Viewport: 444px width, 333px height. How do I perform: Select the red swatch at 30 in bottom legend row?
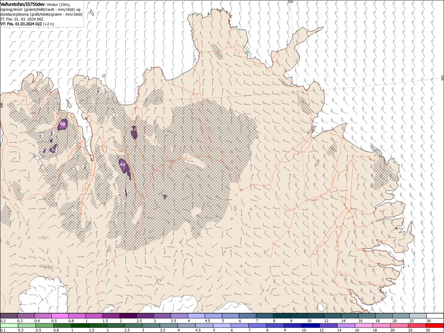(435, 325)
